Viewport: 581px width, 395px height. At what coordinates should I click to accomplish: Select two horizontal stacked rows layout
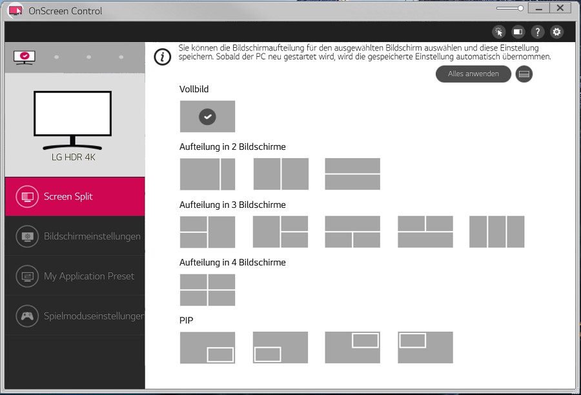pos(352,174)
